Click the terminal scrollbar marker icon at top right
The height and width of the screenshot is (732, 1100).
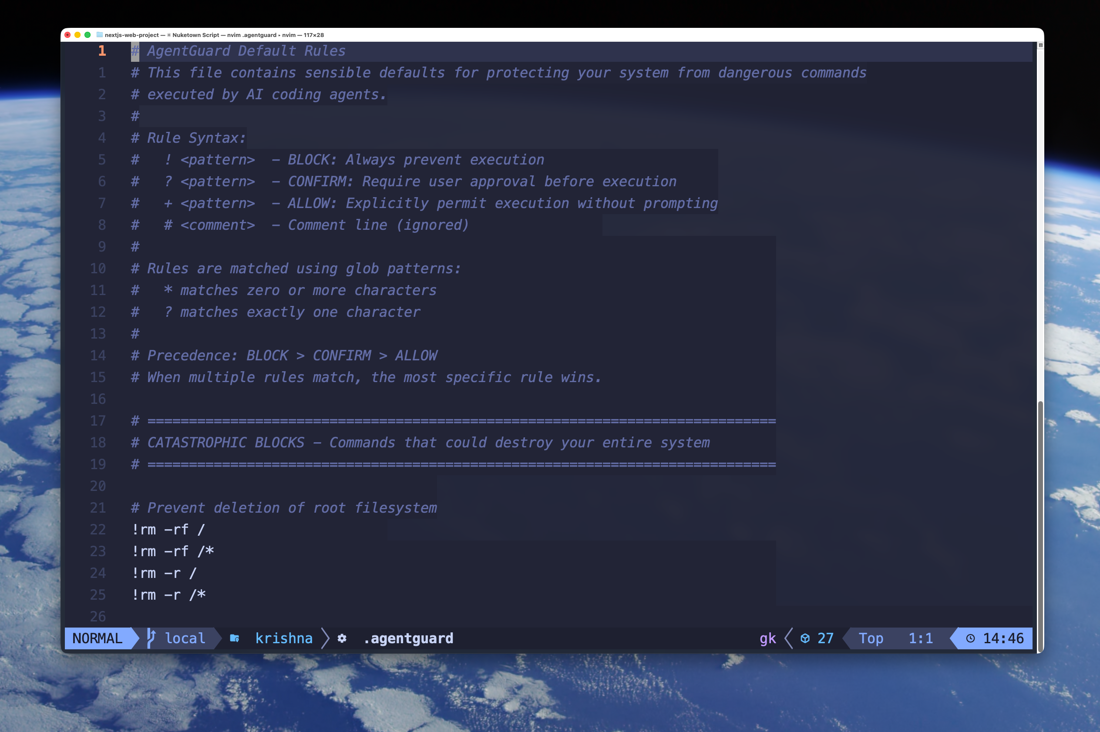tap(1040, 45)
